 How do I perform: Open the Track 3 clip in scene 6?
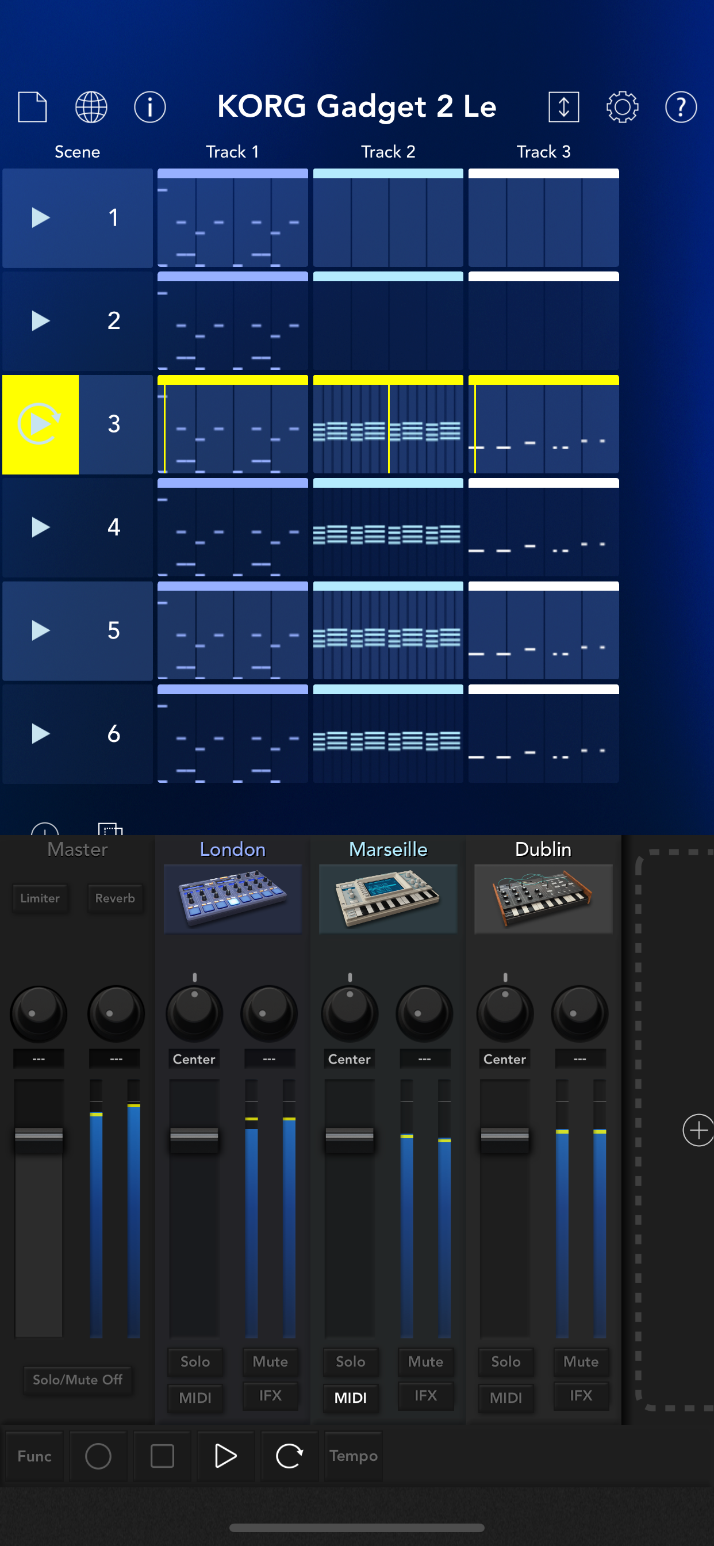(544, 733)
